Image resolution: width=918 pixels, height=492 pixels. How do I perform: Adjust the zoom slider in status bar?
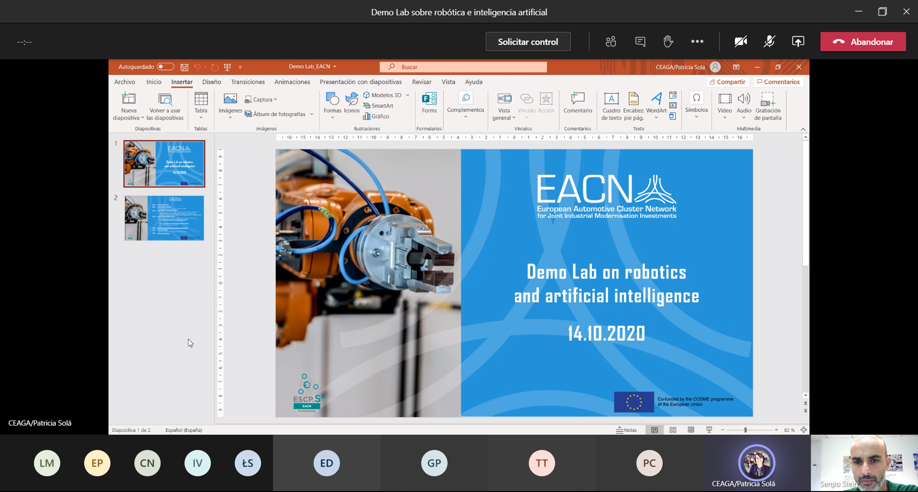click(745, 430)
